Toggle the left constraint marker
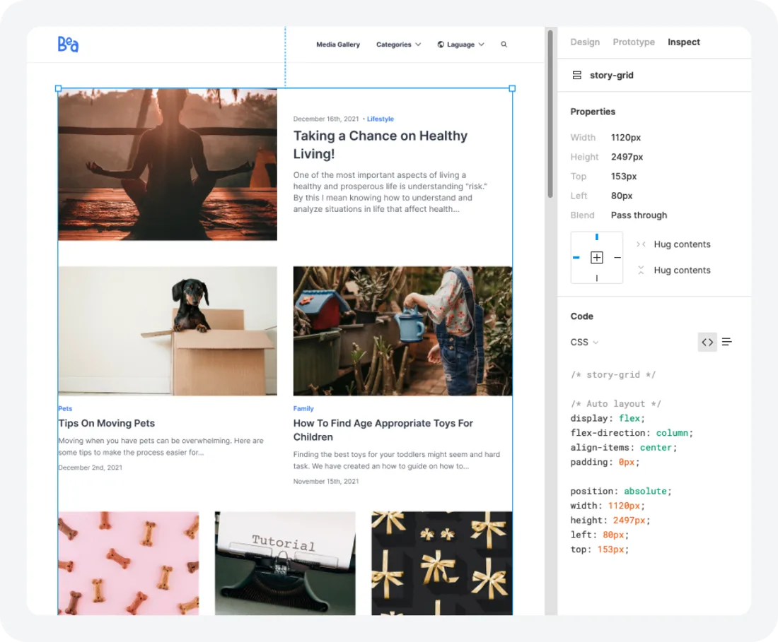 pos(576,258)
